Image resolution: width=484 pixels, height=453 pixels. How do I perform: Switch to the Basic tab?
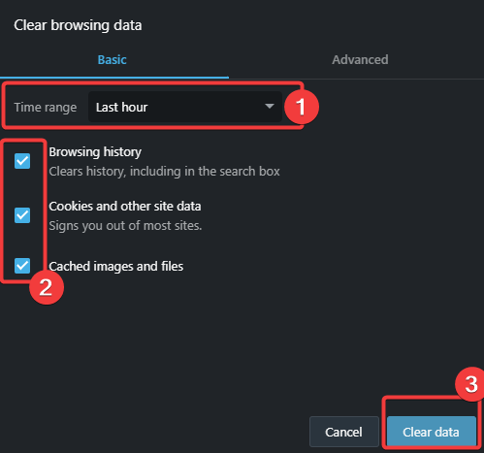tap(112, 60)
